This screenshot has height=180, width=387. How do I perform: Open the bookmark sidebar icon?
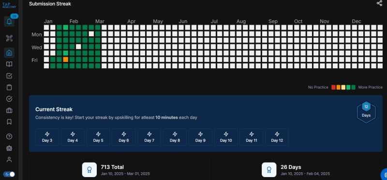coord(9,122)
